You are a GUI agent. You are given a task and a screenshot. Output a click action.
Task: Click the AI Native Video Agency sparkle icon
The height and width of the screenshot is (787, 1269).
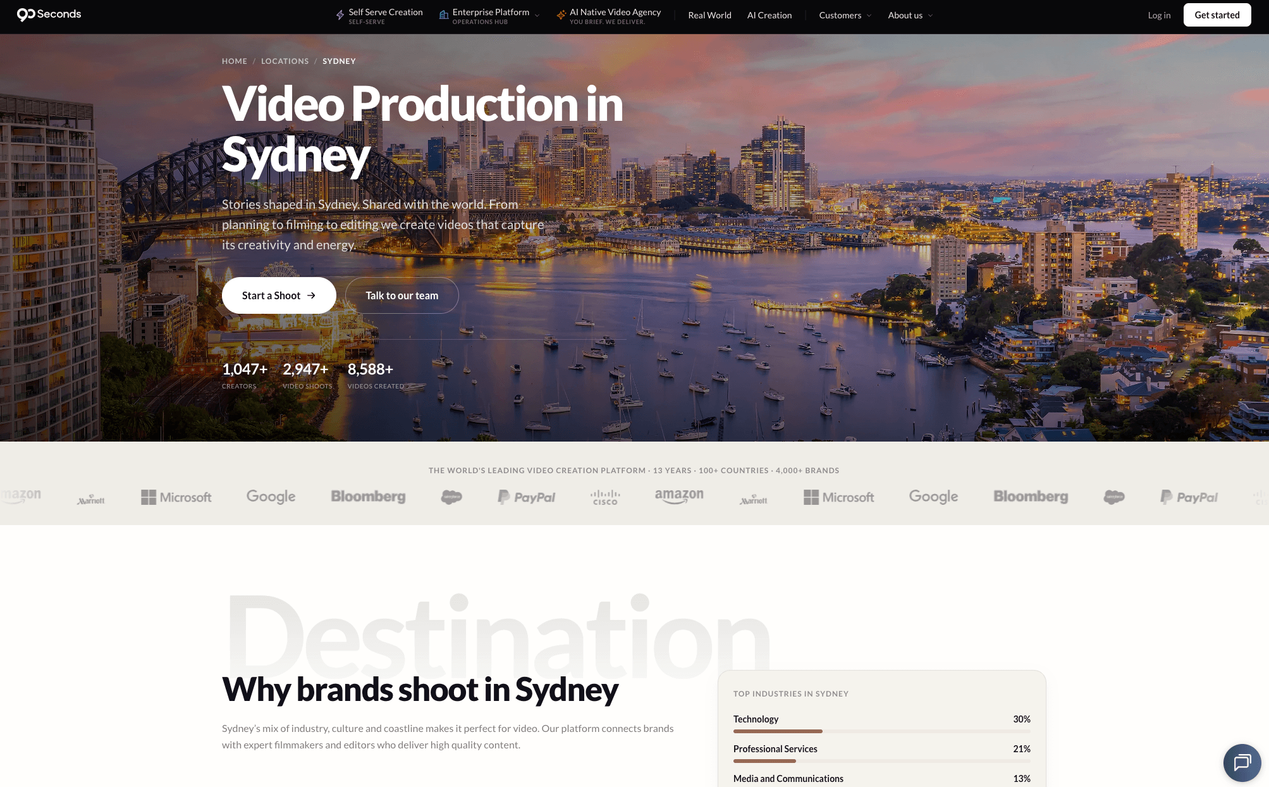point(561,15)
